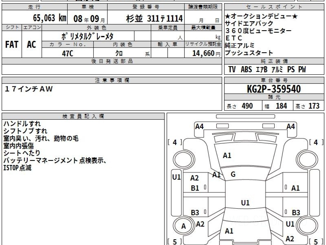Screen dimensions: 326x245
Task: Select chassis number KG2P-359540
Action: 274,89
